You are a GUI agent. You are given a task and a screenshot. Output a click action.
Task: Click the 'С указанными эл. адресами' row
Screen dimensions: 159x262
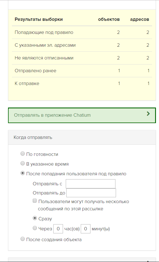coord(82,45)
